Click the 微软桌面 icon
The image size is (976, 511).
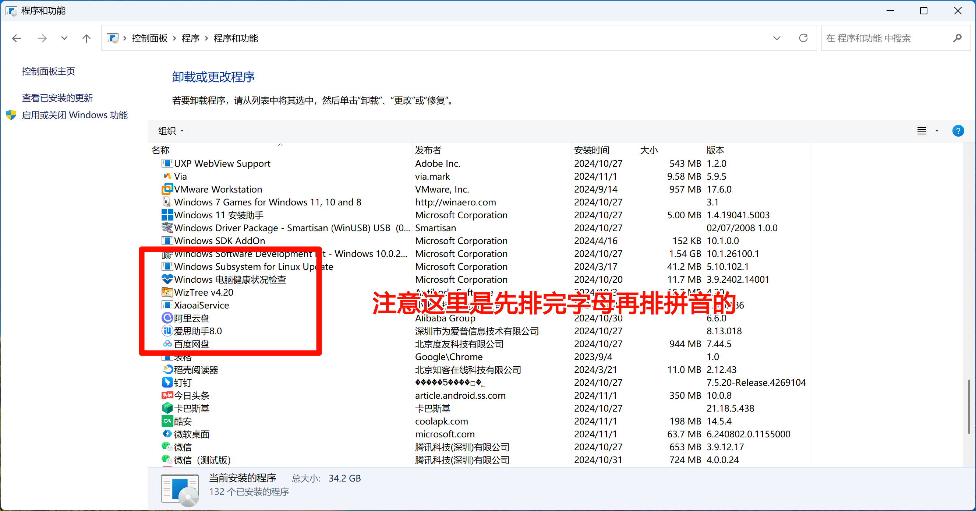(167, 434)
